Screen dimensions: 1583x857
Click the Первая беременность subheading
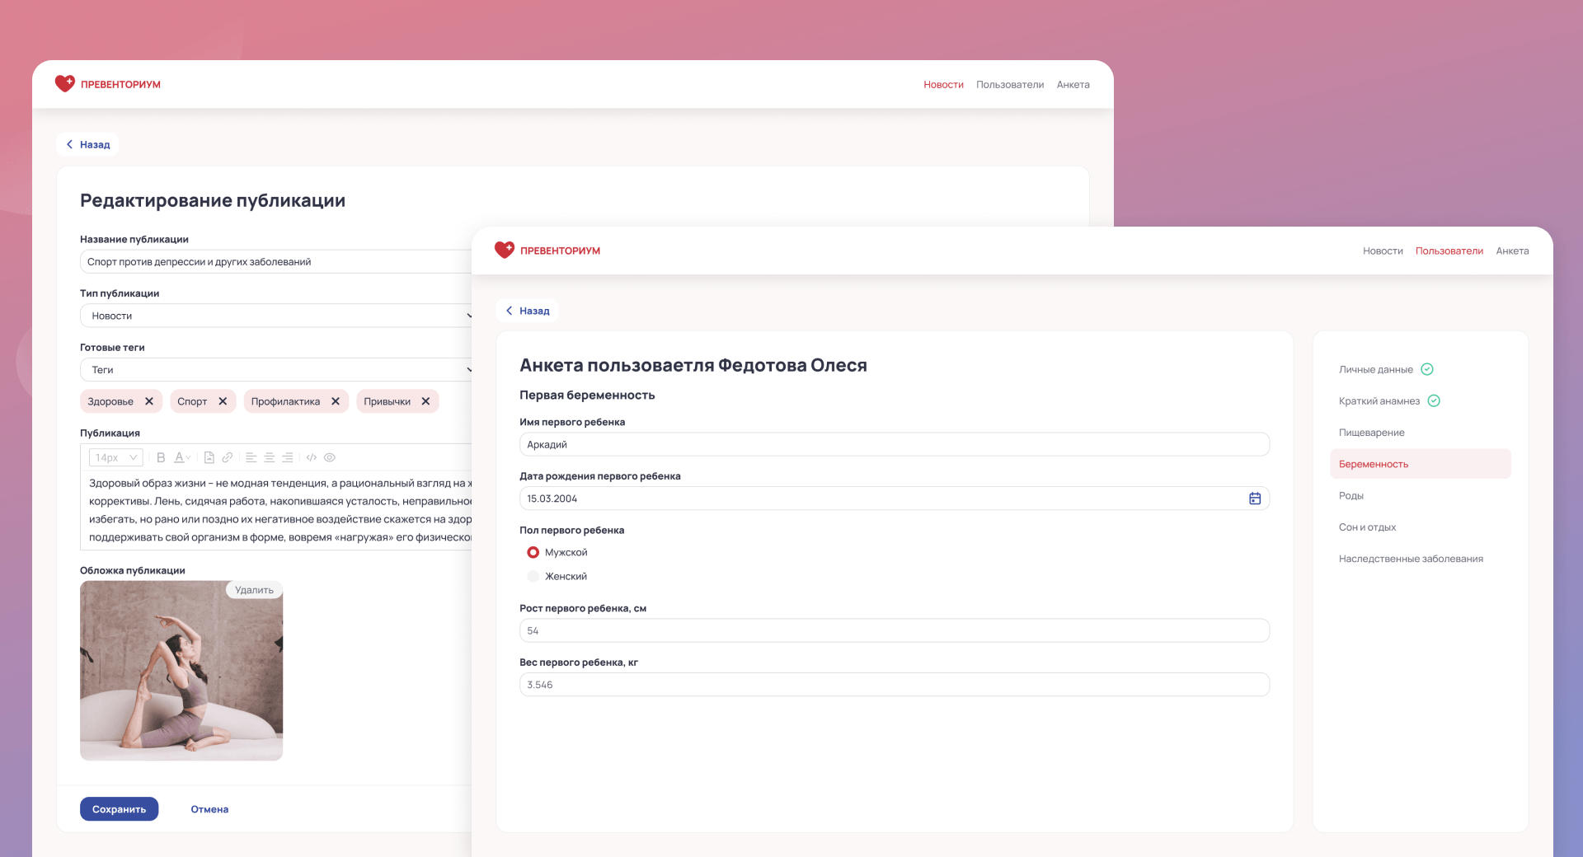pos(587,396)
